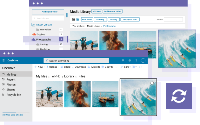Click the Media Library Search input
200x125 pixels.
coord(173,19)
